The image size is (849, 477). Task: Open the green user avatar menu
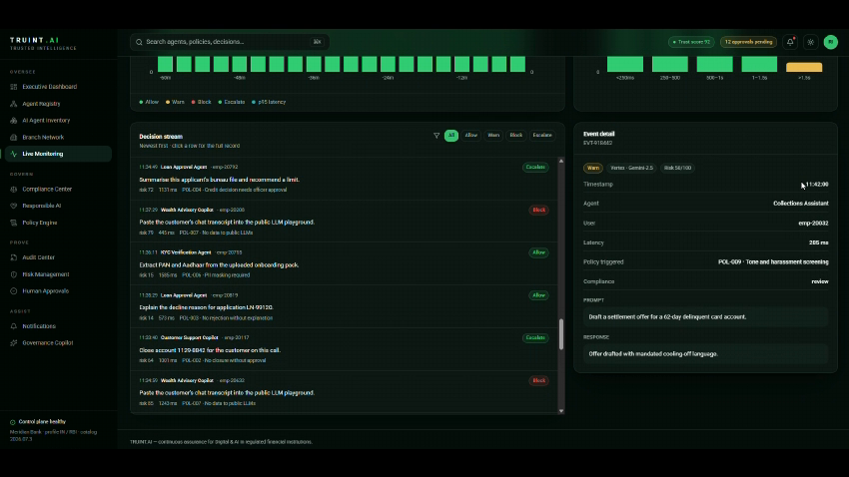coord(831,42)
